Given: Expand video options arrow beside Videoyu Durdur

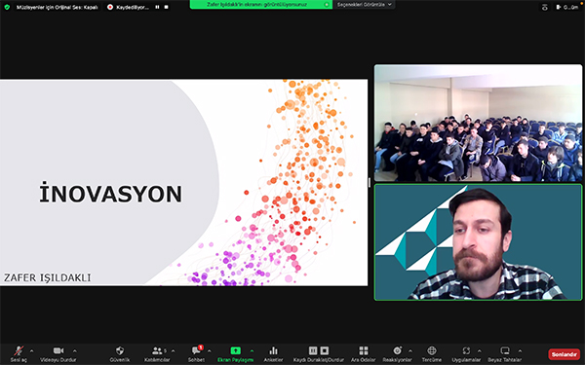Looking at the screenshot, I should click(75, 350).
